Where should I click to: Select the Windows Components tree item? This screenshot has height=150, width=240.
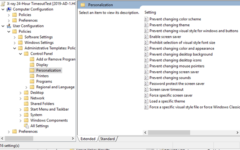pos(49,120)
